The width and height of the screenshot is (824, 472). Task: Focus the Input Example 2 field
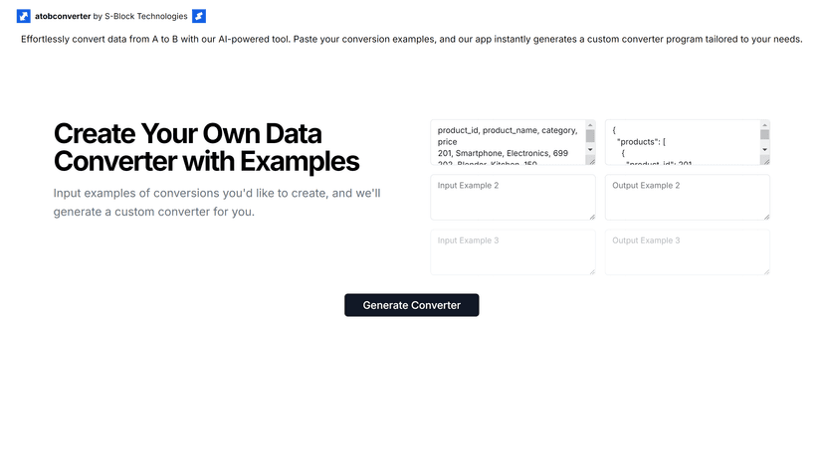513,197
